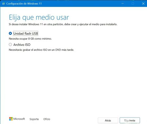The width and height of the screenshot is (147, 124).
Task: Minimize the setup window
Action: coord(122,4)
